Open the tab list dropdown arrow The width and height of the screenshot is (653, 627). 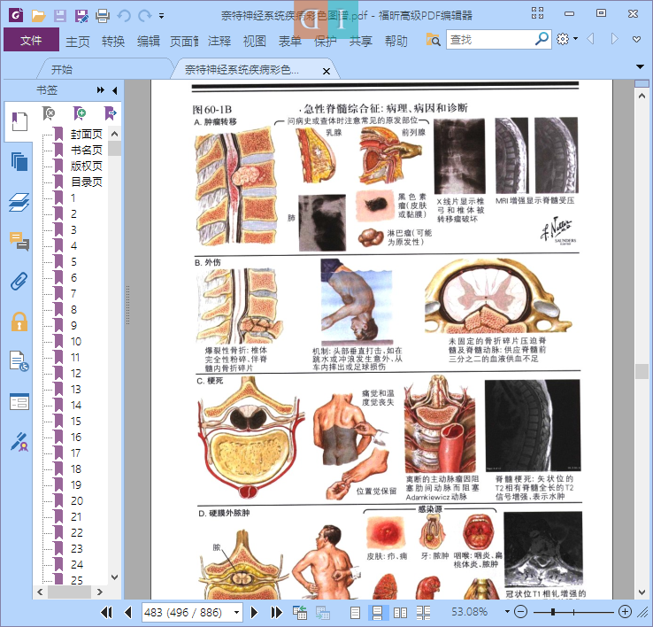640,66
